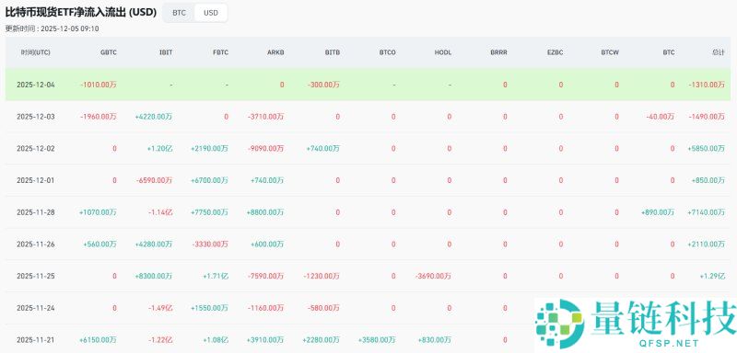Click the -580.00万 BITB value
The width and height of the screenshot is (737, 353).
click(x=323, y=308)
